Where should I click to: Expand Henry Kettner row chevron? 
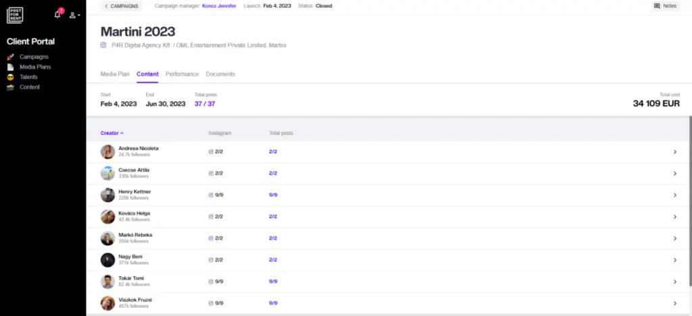674,195
